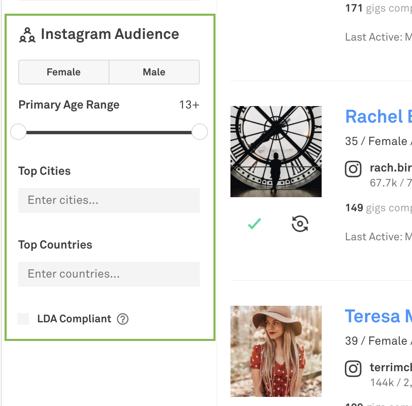Click Teresa's profile photo with hat
The height and width of the screenshot is (406, 412).
tap(276, 351)
